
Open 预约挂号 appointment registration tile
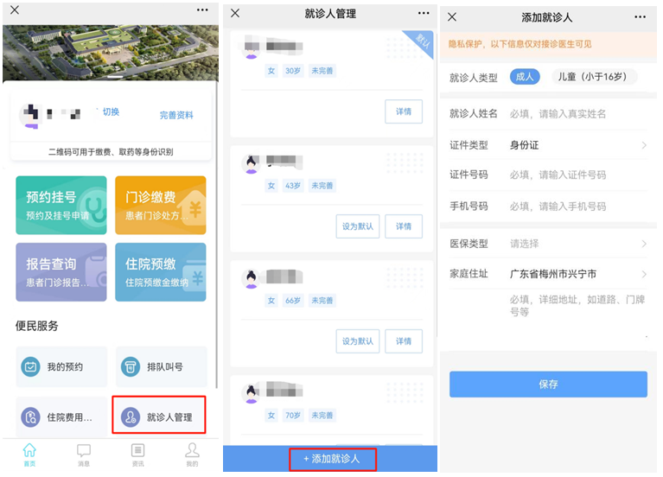[x=61, y=205]
